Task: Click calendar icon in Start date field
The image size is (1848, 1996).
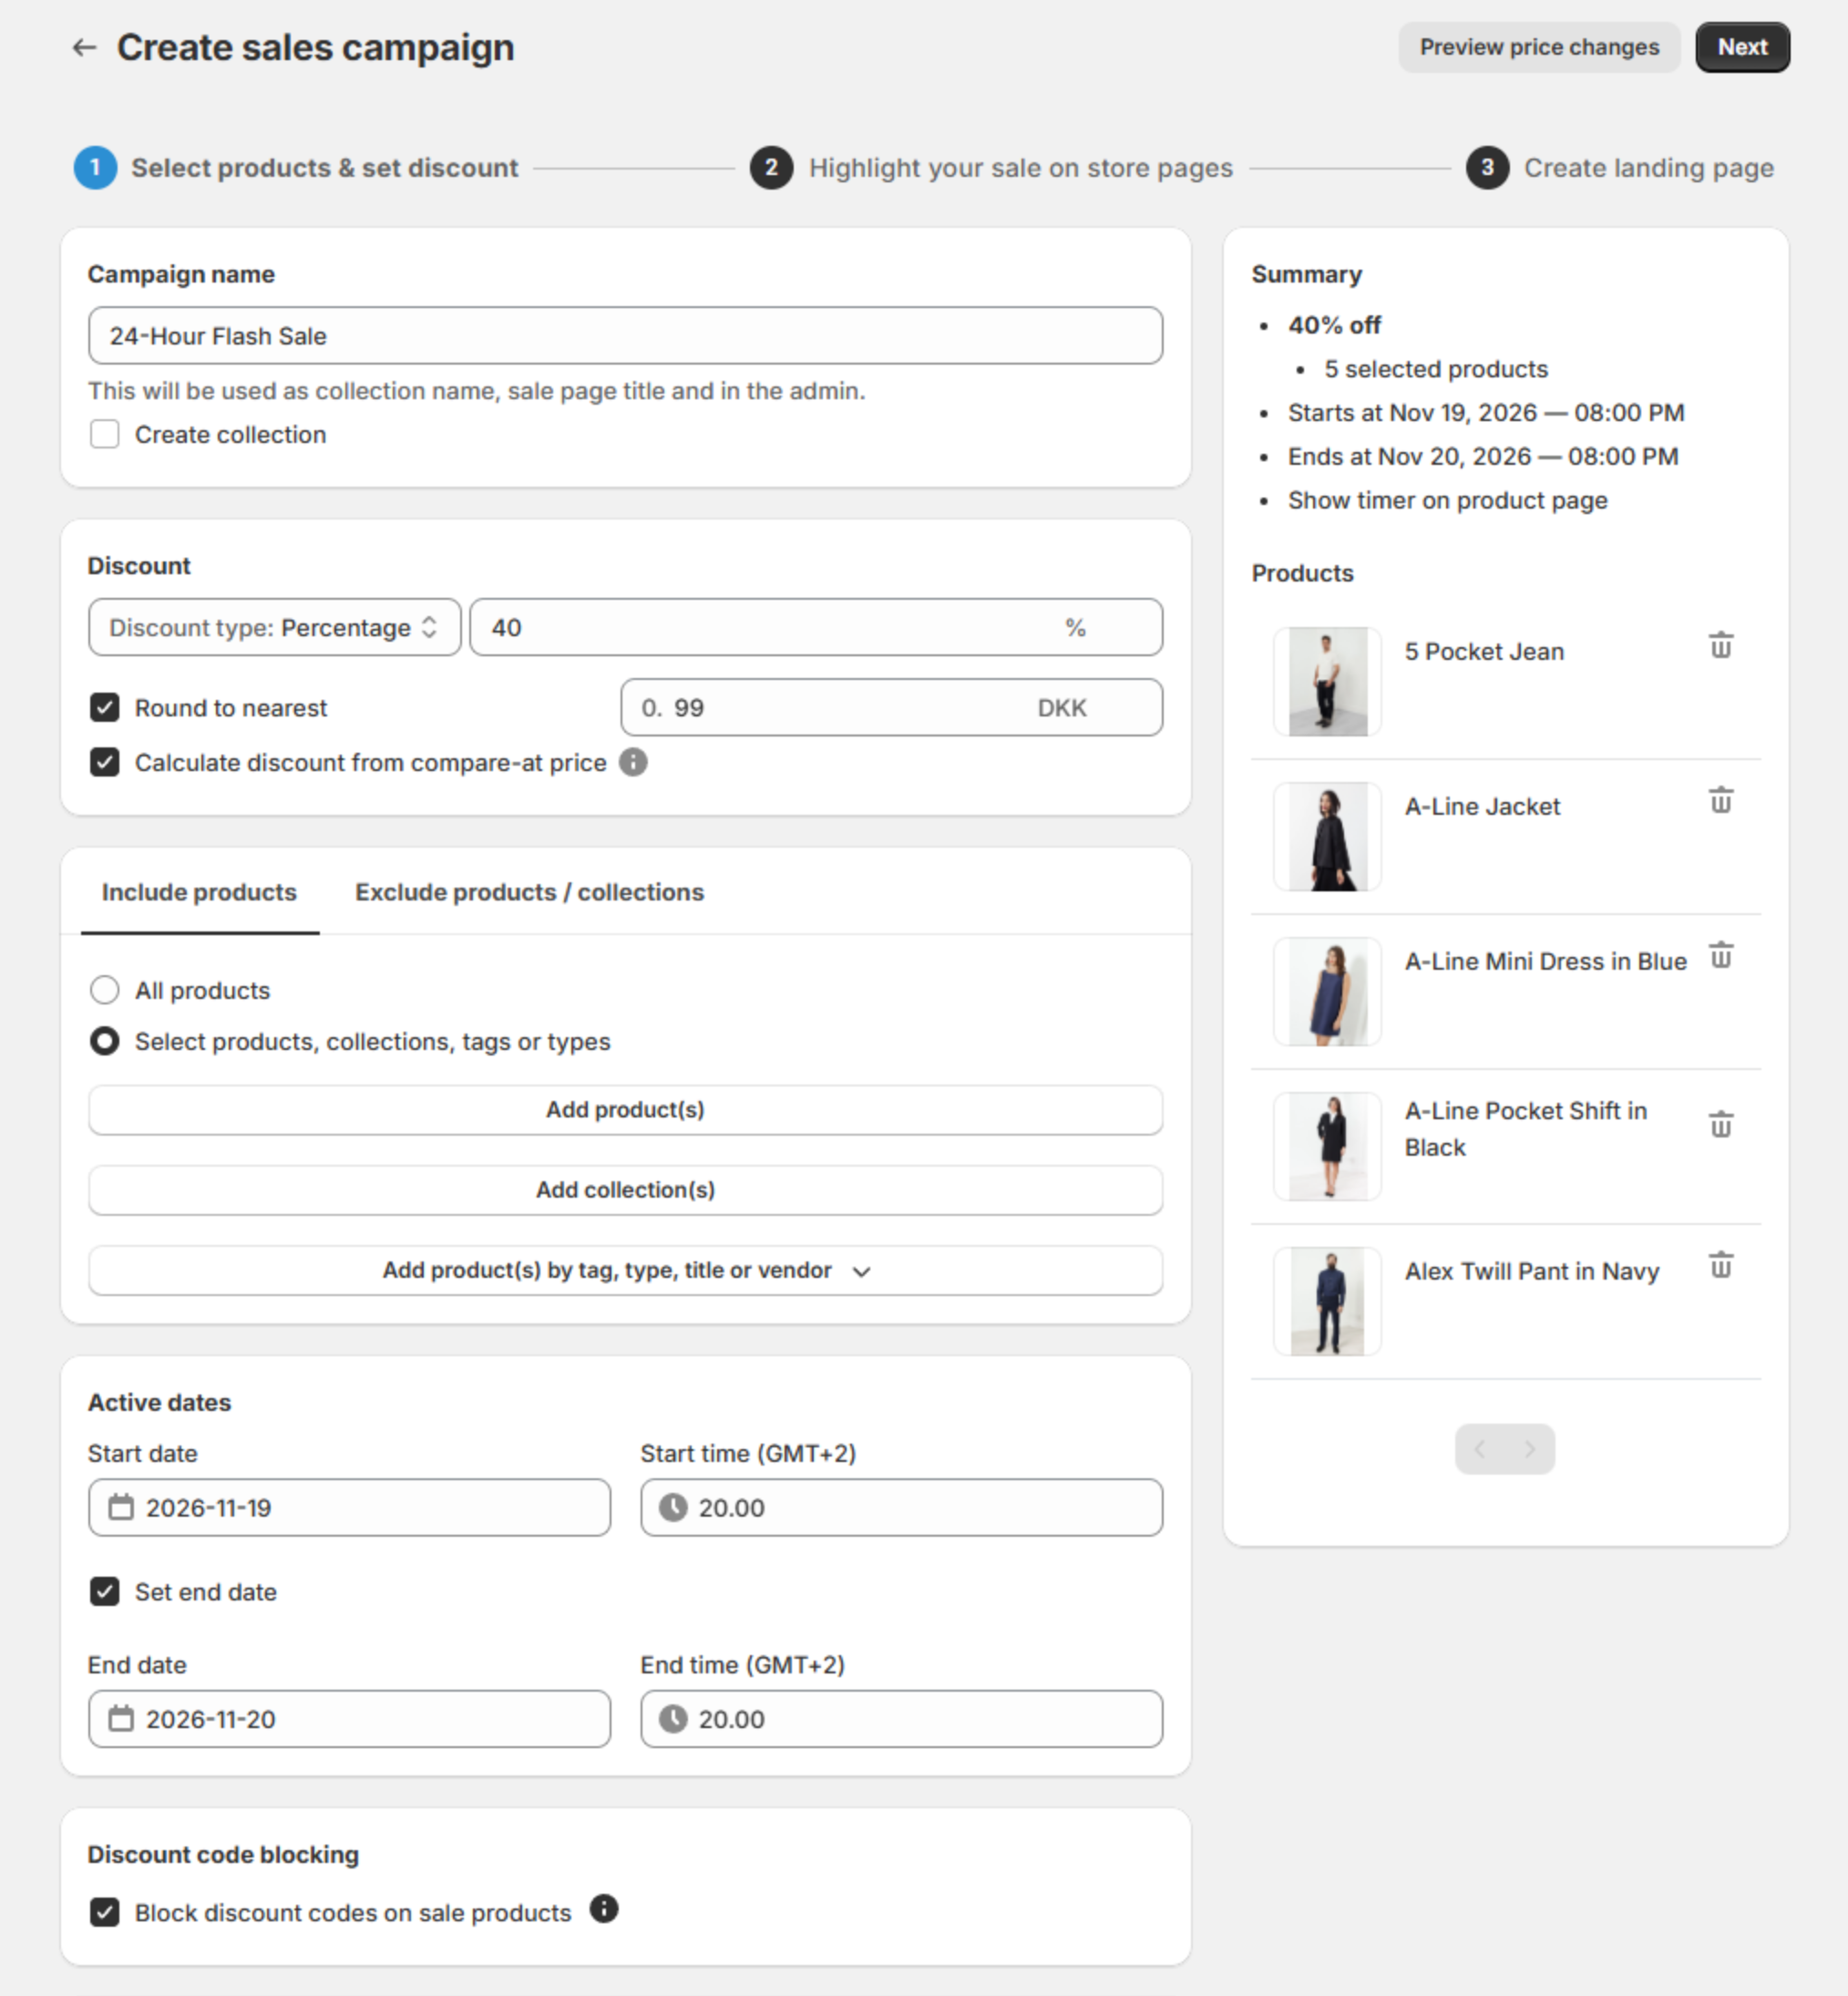Action: pyautogui.click(x=121, y=1508)
